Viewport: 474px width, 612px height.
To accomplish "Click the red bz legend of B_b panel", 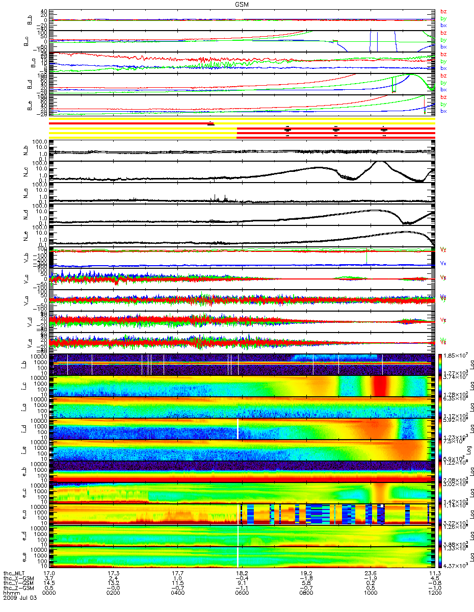I will point(443,12).
